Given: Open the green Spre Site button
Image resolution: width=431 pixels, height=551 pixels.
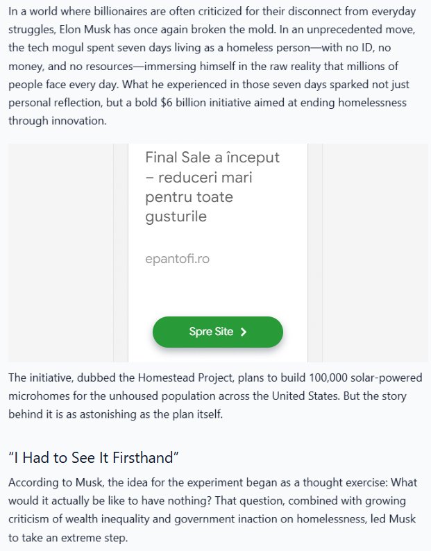Looking at the screenshot, I should (x=218, y=332).
